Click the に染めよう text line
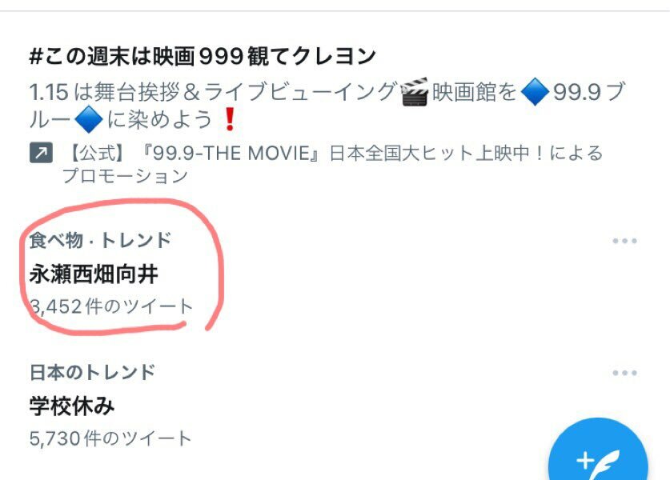The image size is (670, 480). 159,119
